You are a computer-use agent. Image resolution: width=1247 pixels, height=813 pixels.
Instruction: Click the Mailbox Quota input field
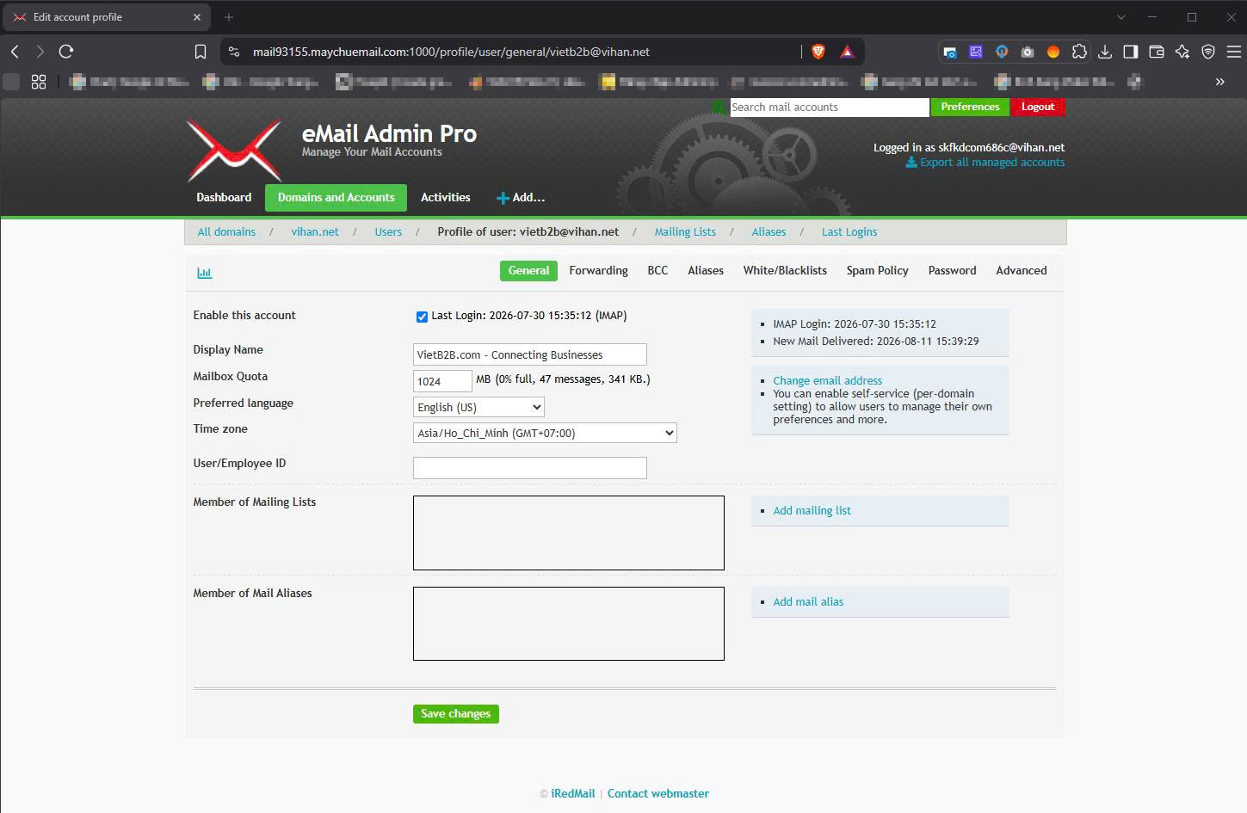442,381
